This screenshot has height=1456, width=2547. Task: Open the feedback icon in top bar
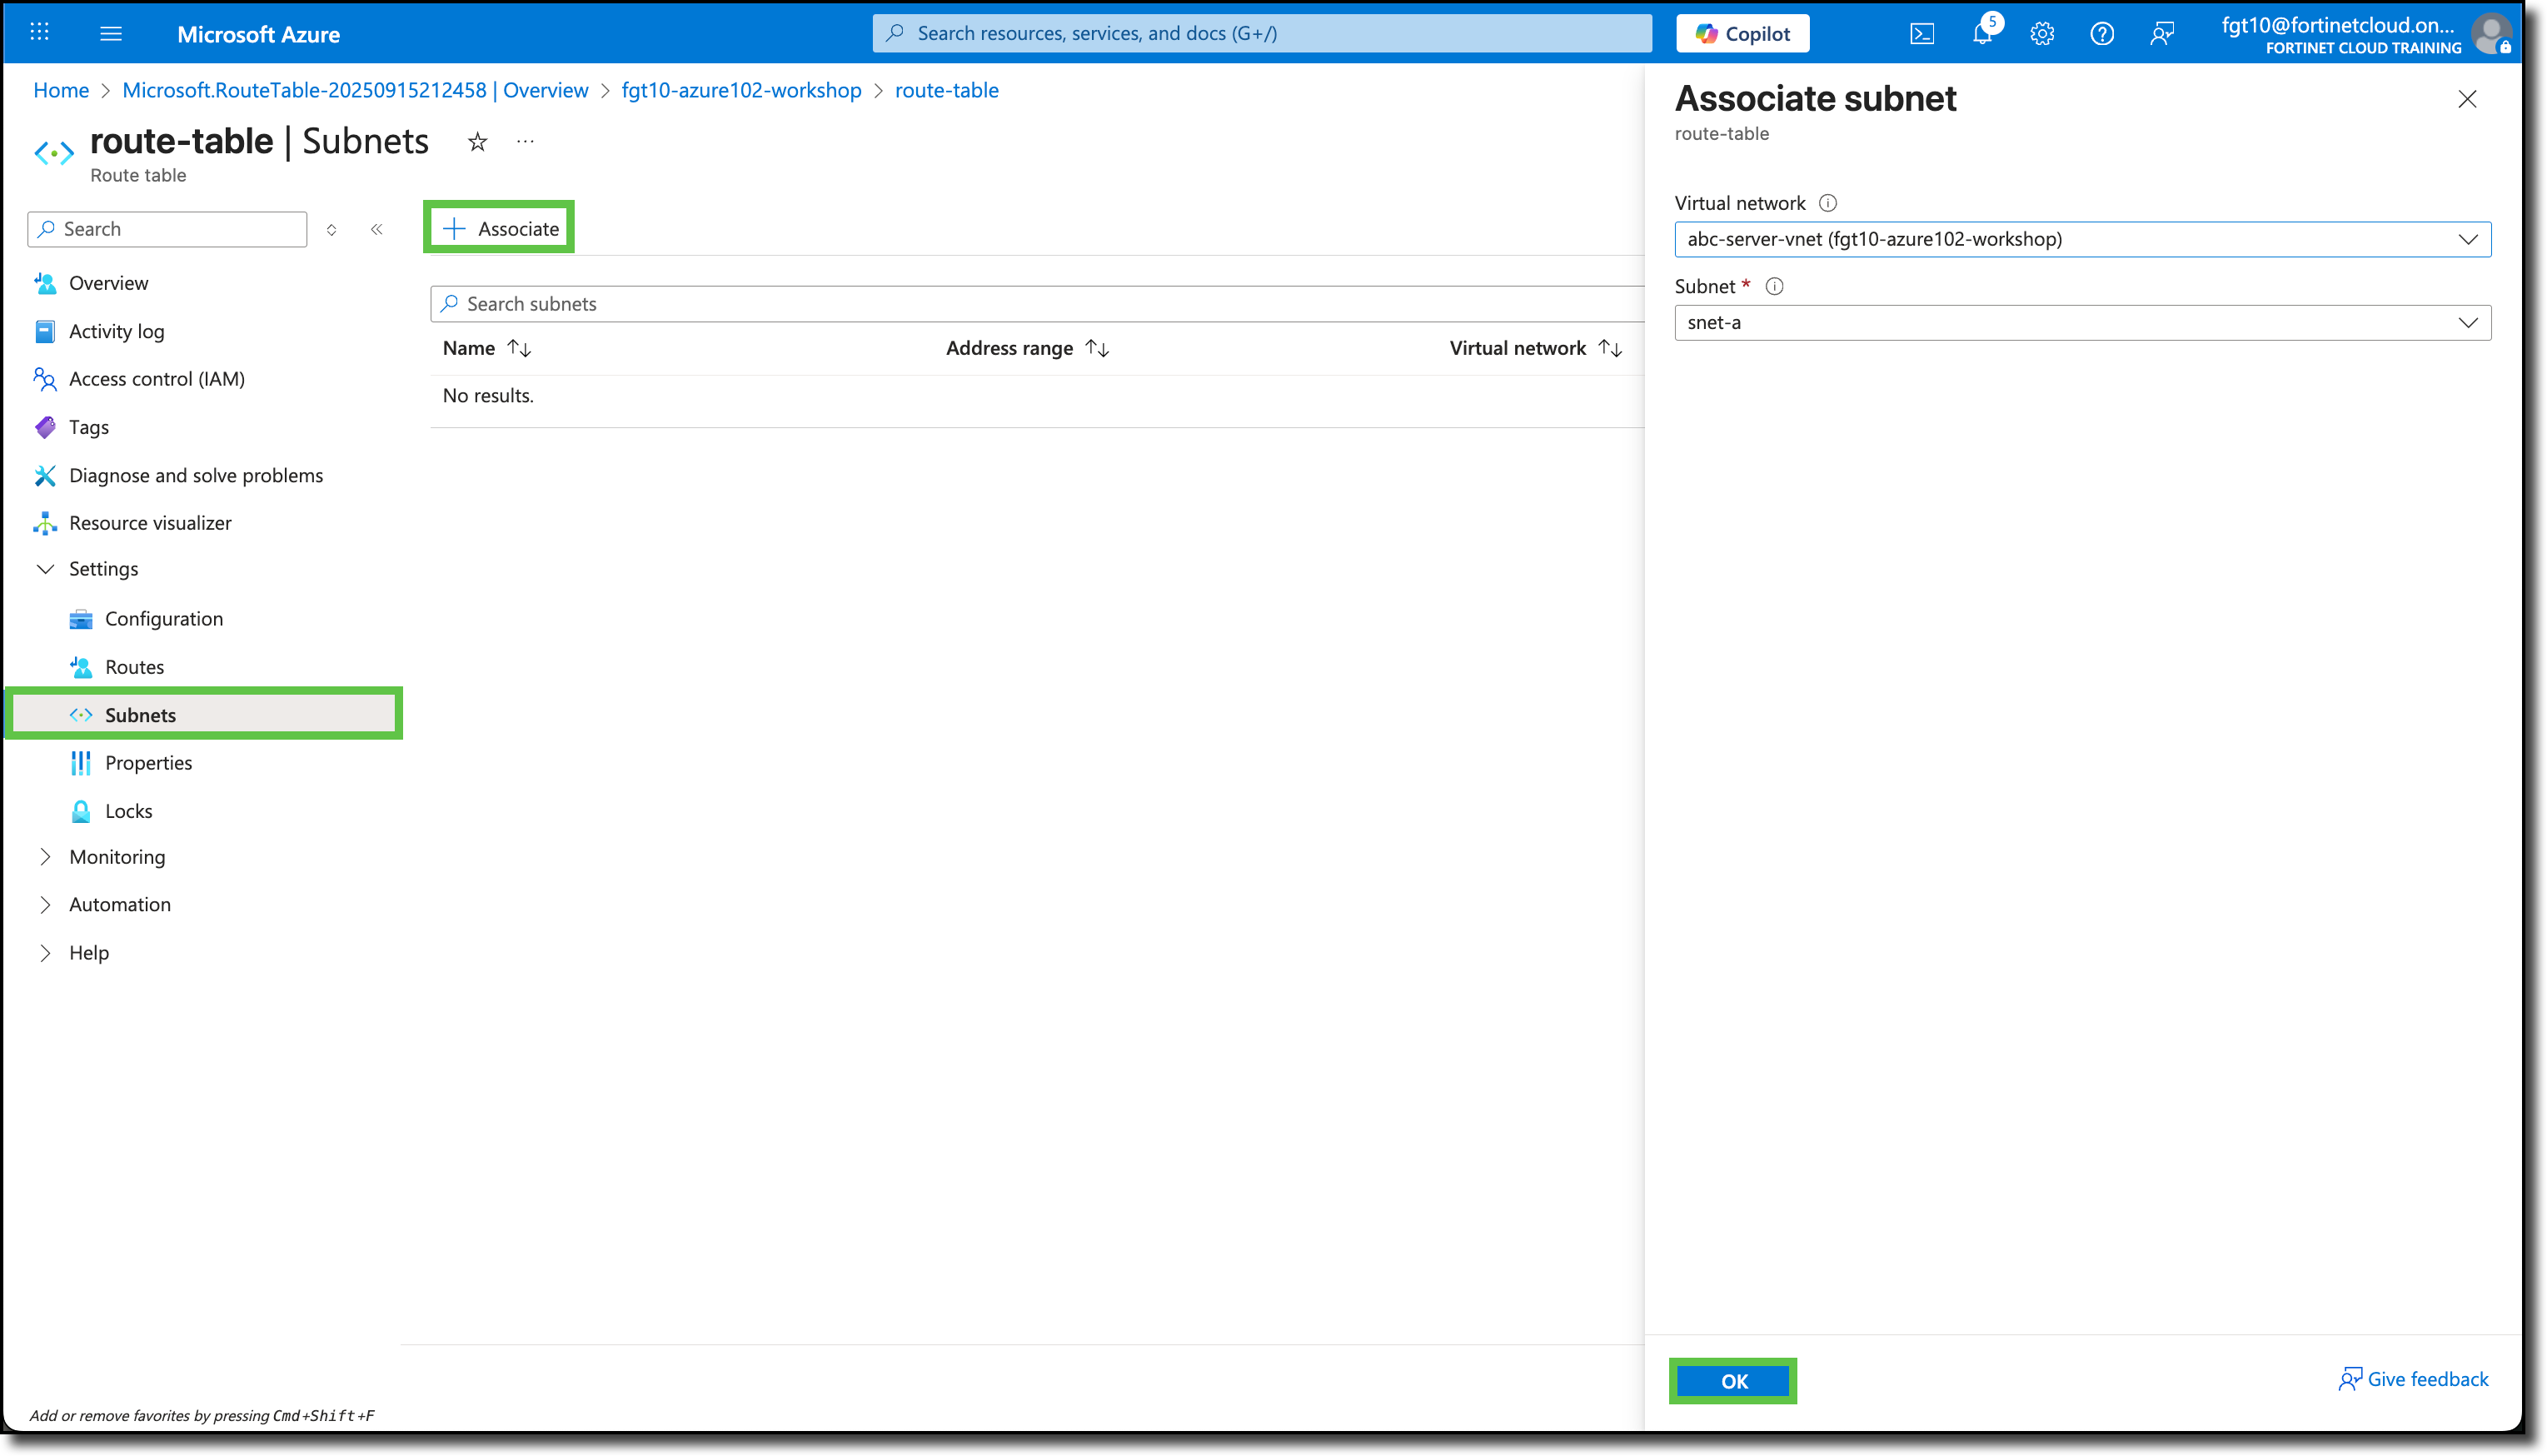(x=2162, y=33)
